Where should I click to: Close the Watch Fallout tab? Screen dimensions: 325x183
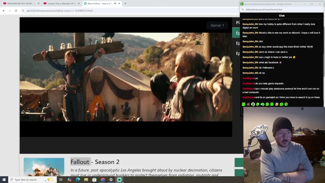119,4
